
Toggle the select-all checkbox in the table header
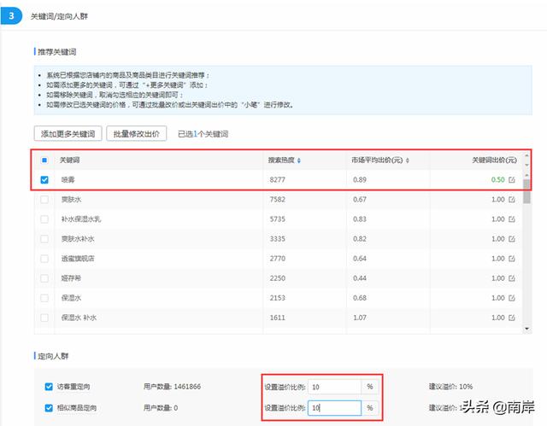coord(44,160)
